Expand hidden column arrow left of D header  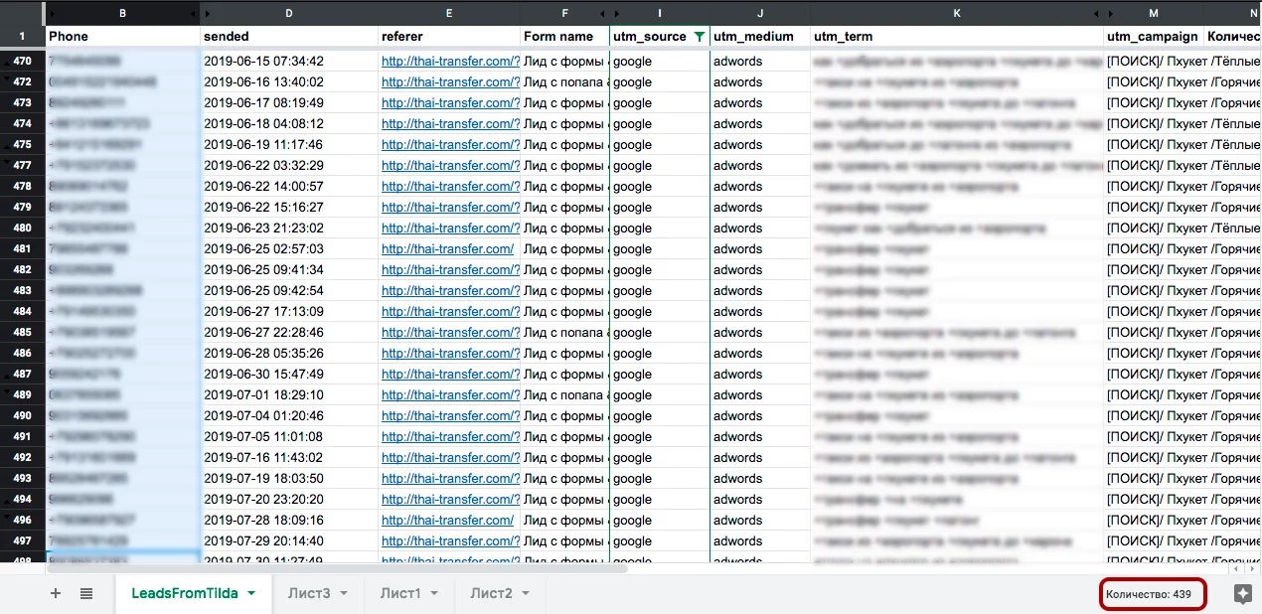click(x=207, y=13)
